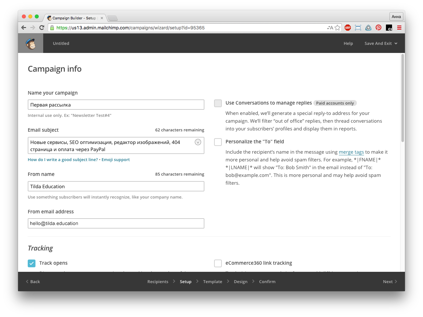Uncheck the Track opens checkbox
This screenshot has height=317, width=423.
coord(32,263)
